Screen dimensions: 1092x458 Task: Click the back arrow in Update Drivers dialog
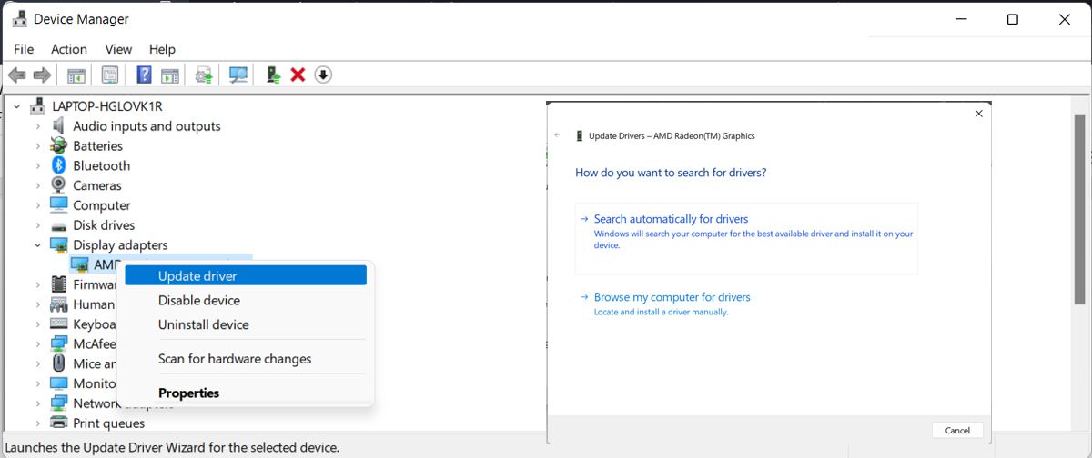[557, 135]
